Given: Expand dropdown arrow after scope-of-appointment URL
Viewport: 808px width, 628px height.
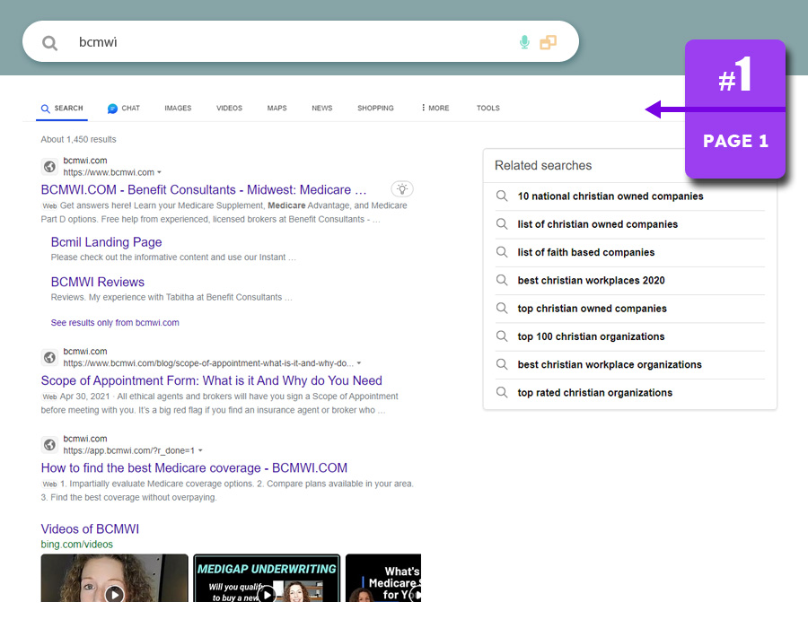Looking at the screenshot, I should 358,363.
